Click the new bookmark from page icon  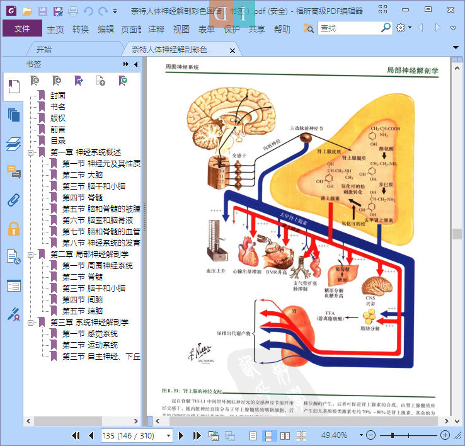tap(101, 81)
